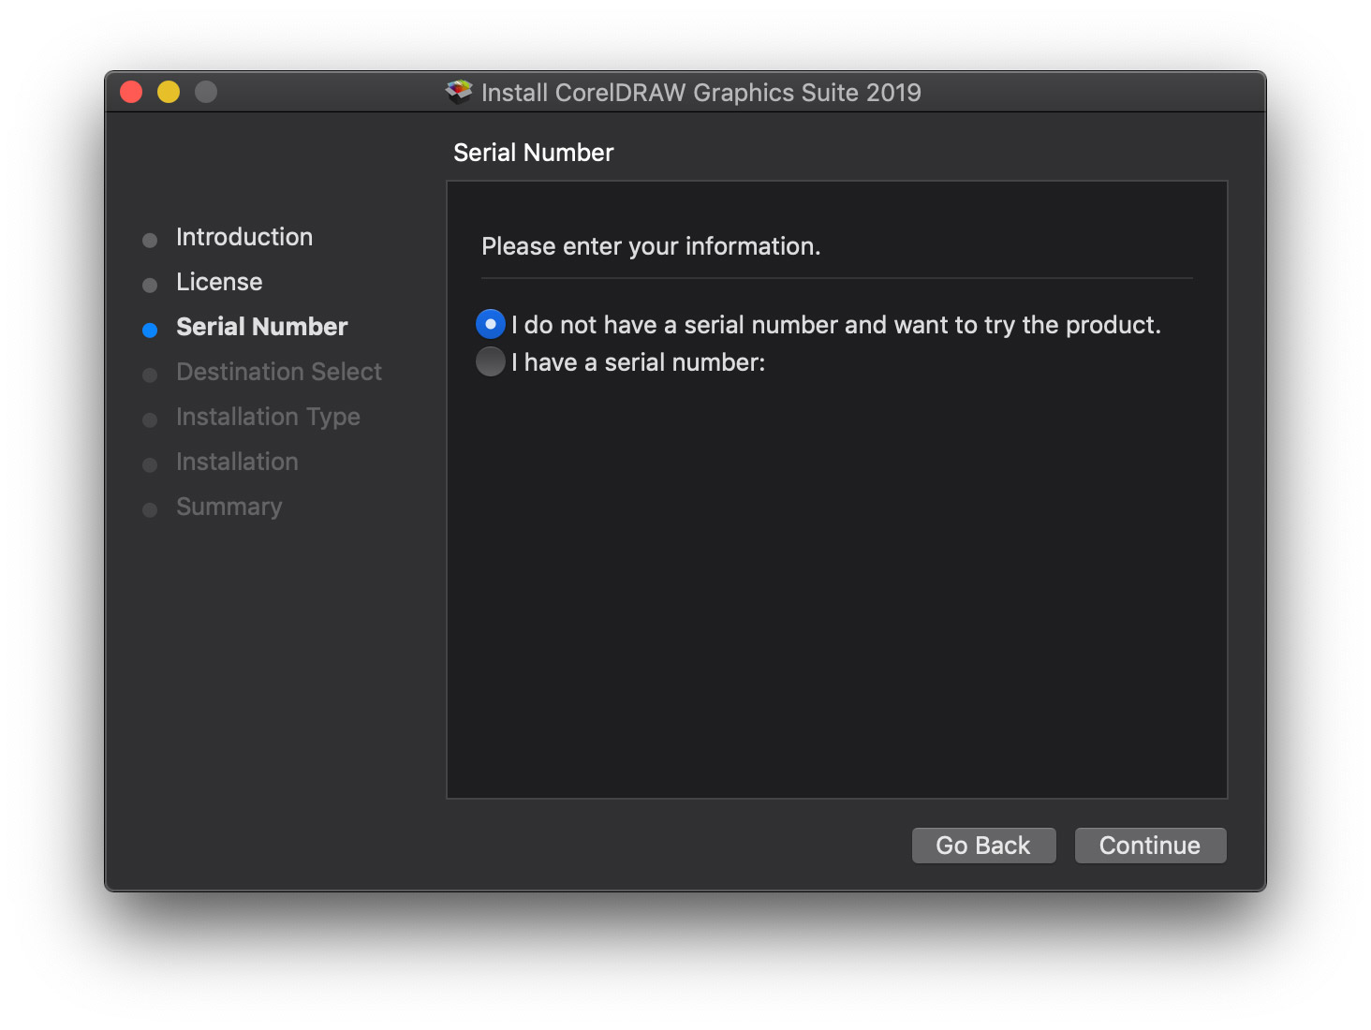Open the Introduction step in the sidebar
Image resolution: width=1371 pixels, height=1030 pixels.
coord(243,237)
